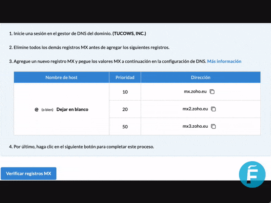Viewport: 271px width, 203px height.
Task: Select the Nombre de host column header
Action: coord(61,77)
